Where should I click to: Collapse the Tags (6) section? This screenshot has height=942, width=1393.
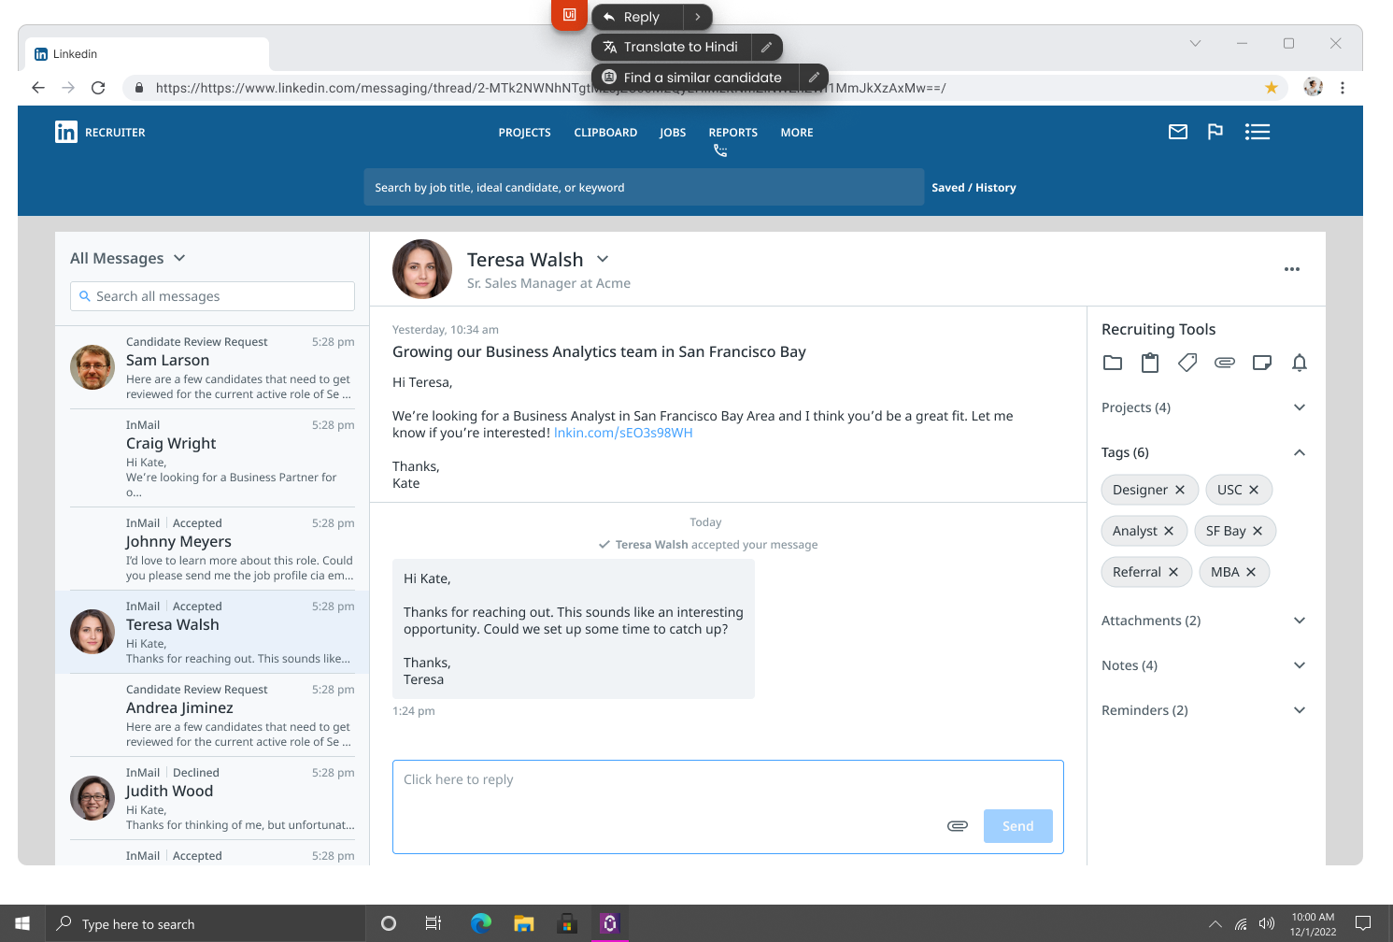tap(1300, 452)
